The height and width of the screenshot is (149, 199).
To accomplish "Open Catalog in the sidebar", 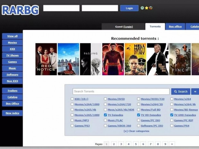I will [x=12, y=97].
